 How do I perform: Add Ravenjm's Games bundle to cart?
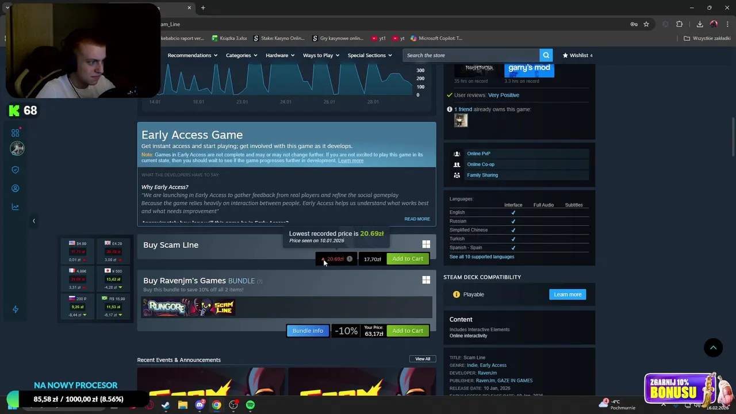(408, 331)
